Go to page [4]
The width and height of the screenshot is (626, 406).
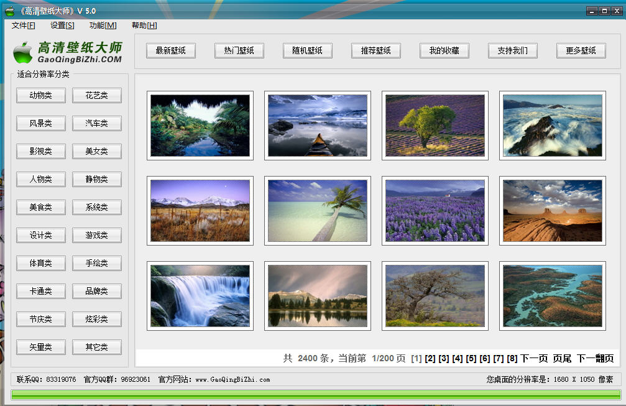[457, 359]
